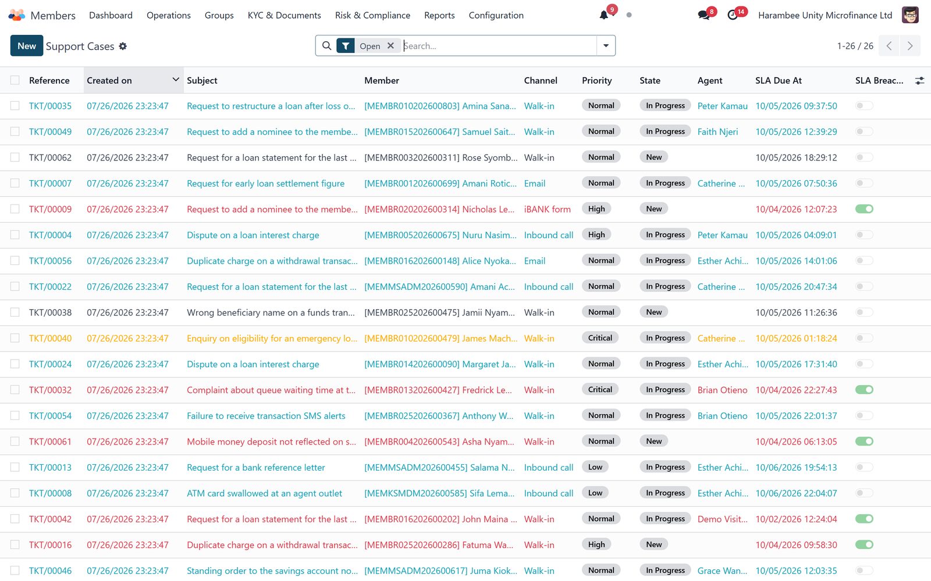This screenshot has height=581, width=931.
Task: Open the user avatar menu
Action: point(910,15)
